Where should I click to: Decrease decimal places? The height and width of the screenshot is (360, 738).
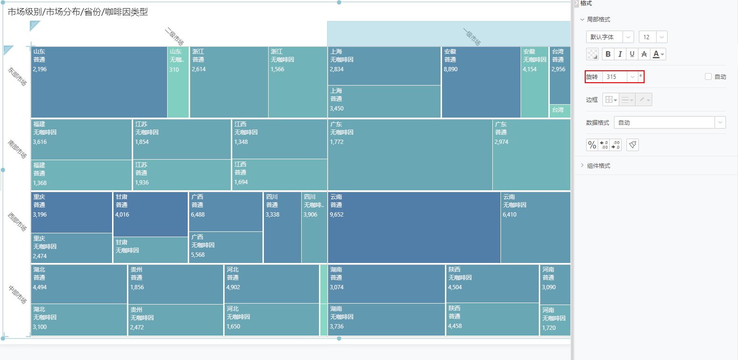(616, 145)
